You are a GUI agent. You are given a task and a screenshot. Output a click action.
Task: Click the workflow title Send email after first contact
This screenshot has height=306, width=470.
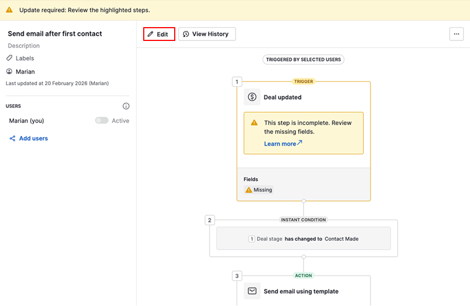[x=55, y=34]
